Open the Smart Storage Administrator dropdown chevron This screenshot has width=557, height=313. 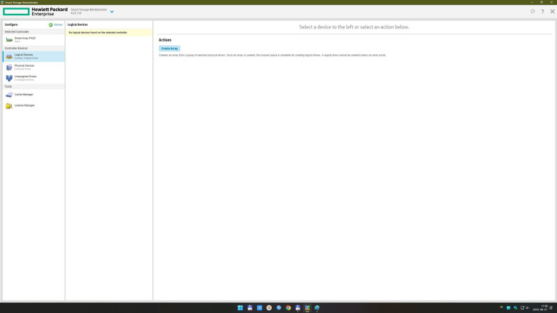click(x=112, y=12)
